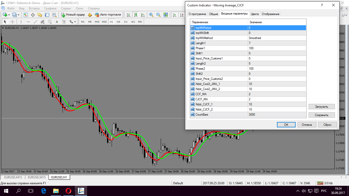
Task: Select the vertical line drawing tool
Action: (x=21, y=22)
